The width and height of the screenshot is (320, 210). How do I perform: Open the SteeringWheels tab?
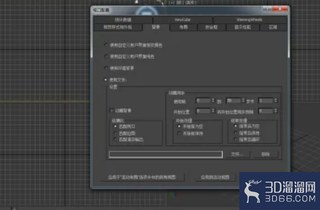coord(250,20)
